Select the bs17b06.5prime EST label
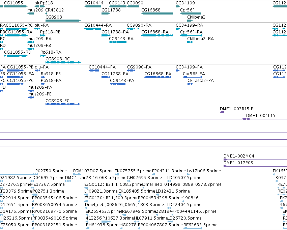The image size is (287, 230). (x=204, y=171)
